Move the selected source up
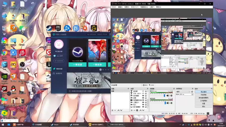This screenshot has width=226, height=127. (x=140, y=110)
